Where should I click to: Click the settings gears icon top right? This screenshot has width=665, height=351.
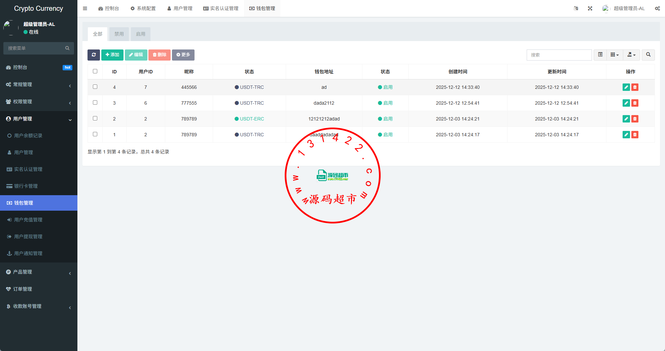click(657, 8)
